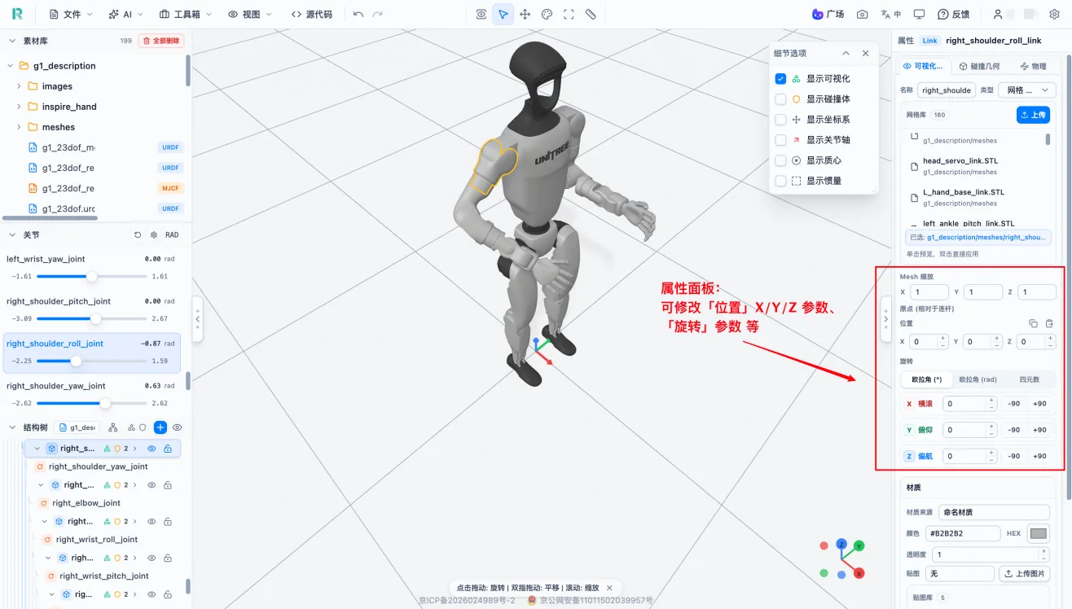Click the red X axis gizmo ball
1072x609 pixels.
[x=859, y=573]
